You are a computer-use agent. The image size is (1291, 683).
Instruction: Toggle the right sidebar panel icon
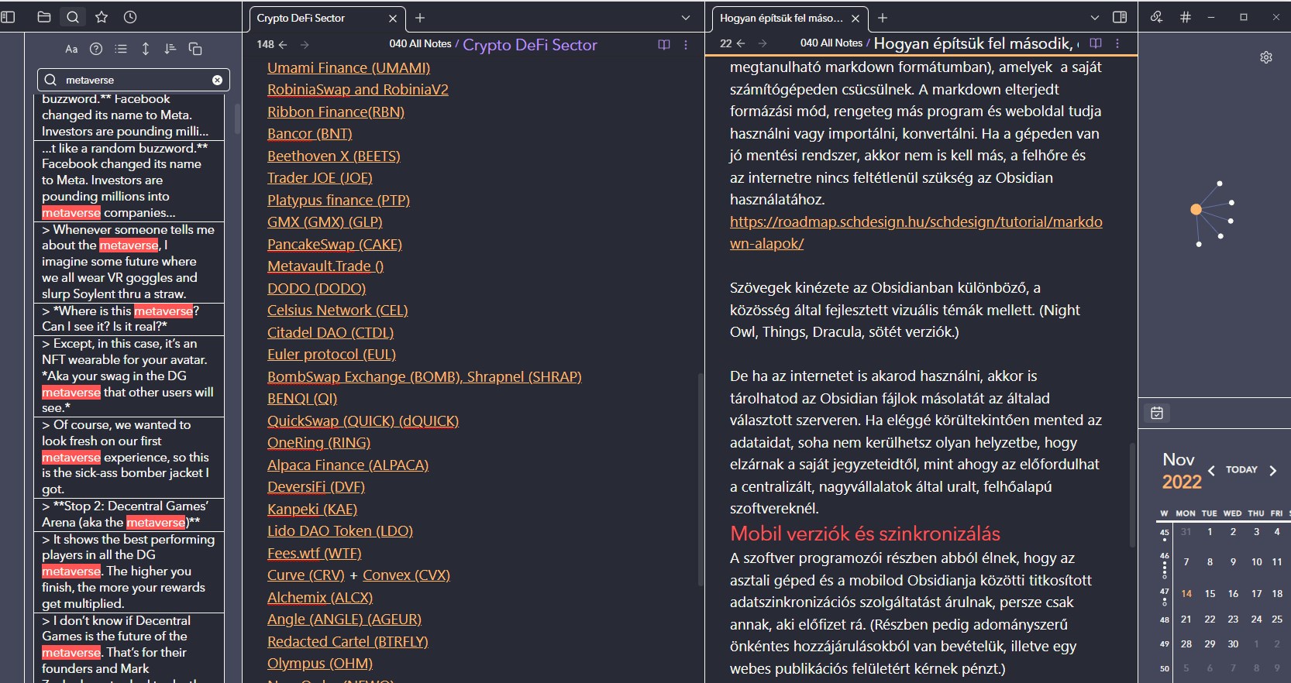pos(1120,17)
